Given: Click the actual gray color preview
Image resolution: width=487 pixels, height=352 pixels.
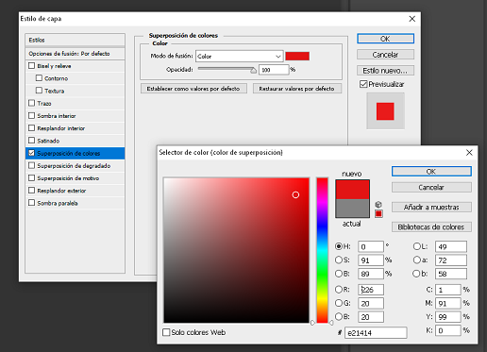Looking at the screenshot, I should [x=352, y=209].
